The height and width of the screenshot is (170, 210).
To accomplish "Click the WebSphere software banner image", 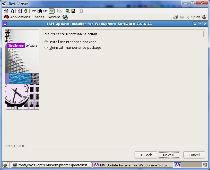I will tap(22, 69).
